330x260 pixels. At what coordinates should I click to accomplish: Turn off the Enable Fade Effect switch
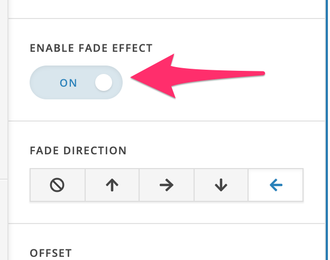(x=76, y=82)
